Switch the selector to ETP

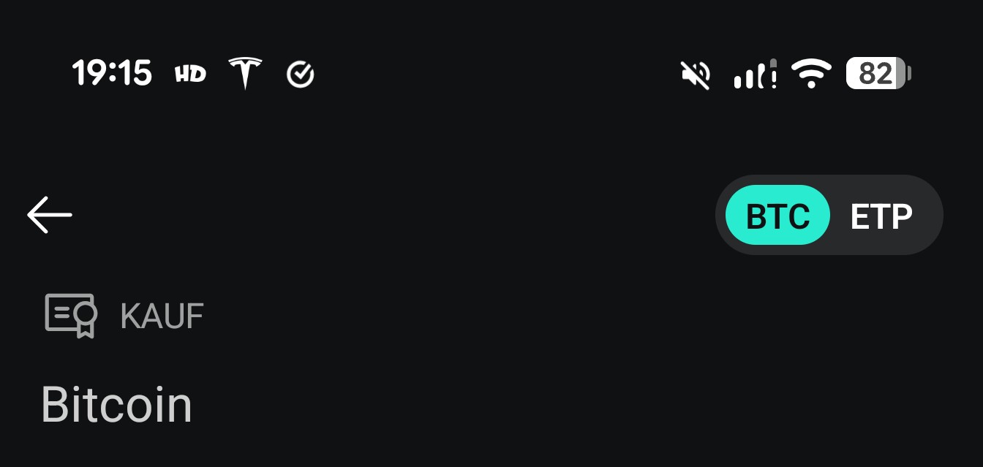[881, 216]
